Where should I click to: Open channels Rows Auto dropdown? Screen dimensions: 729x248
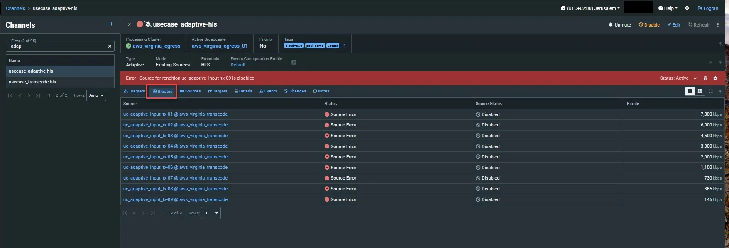coord(96,95)
